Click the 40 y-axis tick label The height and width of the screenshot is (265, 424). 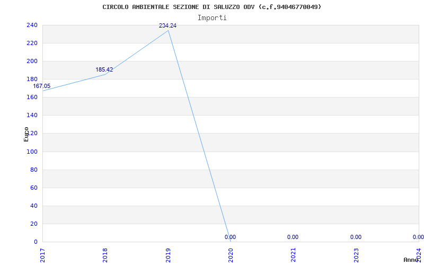(x=34, y=206)
